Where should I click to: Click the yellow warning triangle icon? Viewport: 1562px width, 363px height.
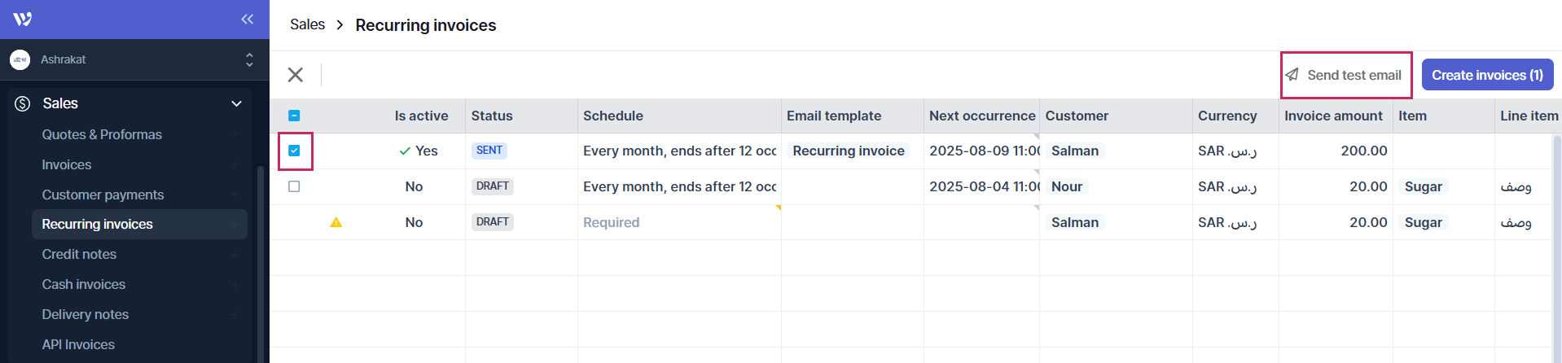(336, 222)
